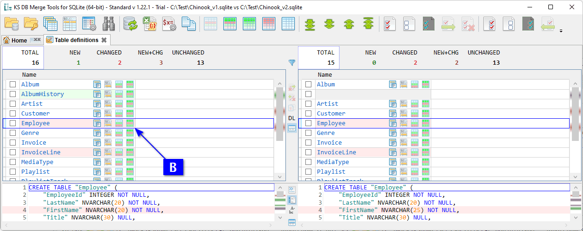Viewport: 583px width, 231px height.
Task: Select all right items checklist icon
Action: pos(490,23)
